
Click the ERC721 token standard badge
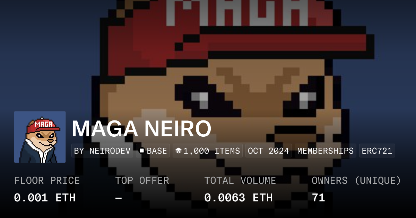point(377,151)
